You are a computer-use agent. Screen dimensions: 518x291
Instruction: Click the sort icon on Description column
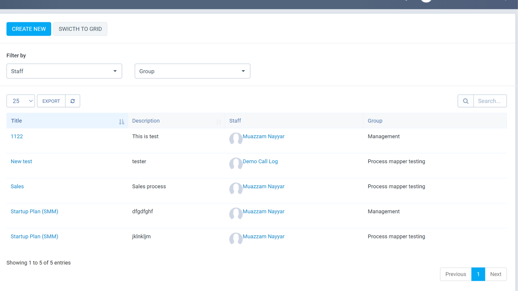click(219, 122)
